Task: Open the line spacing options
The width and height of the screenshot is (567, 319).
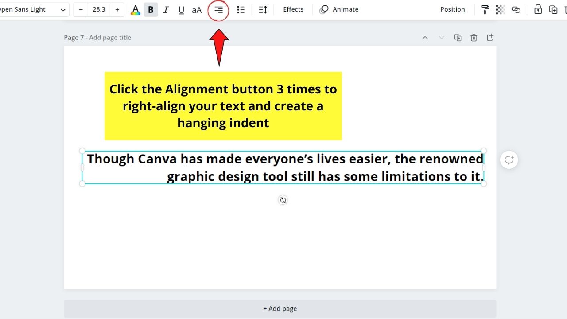Action: 263,10
